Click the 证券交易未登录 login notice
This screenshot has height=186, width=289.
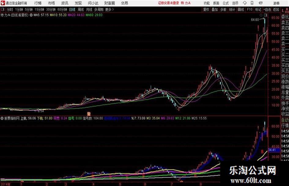(169, 3)
